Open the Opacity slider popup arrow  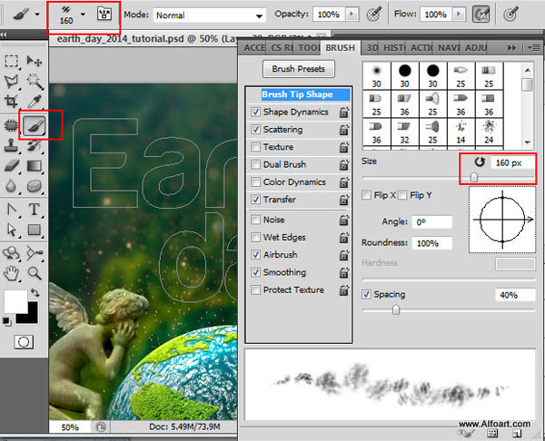tap(352, 15)
